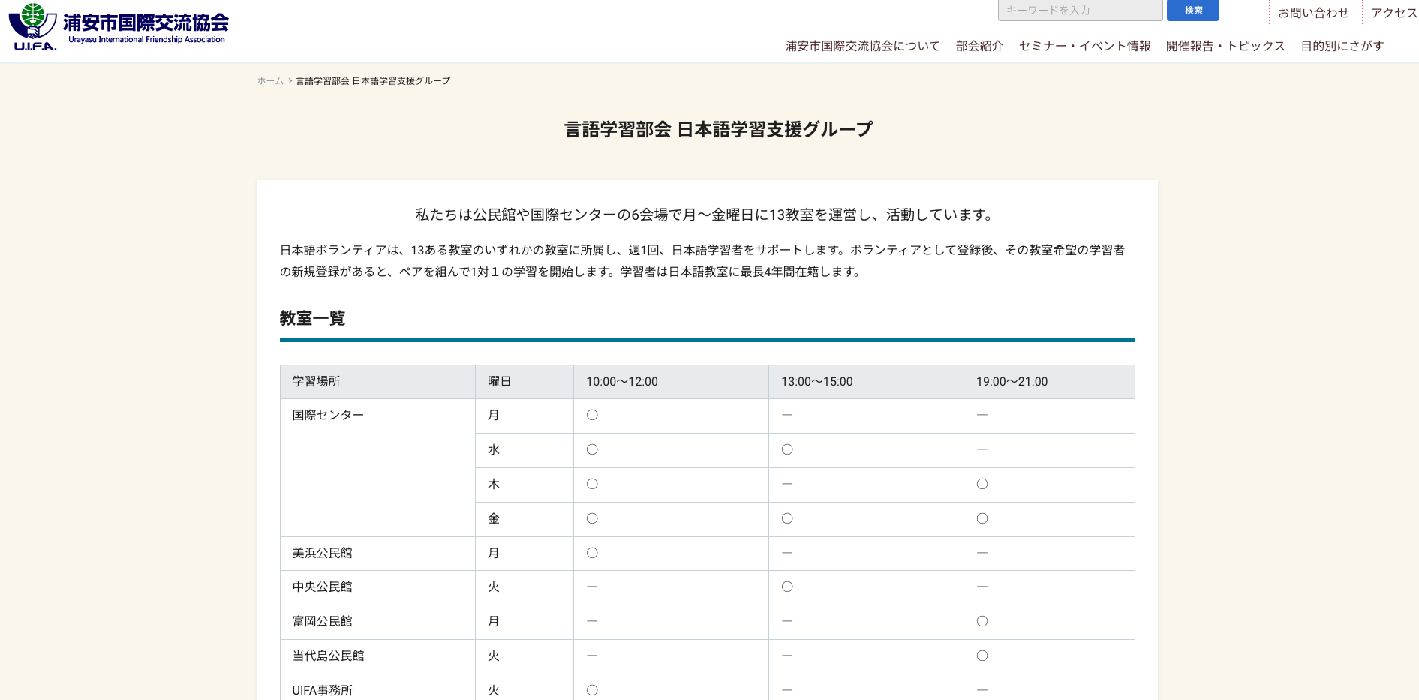The height and width of the screenshot is (700, 1419).
Task: Click the ホーム breadcrumb link
Action: (x=269, y=80)
